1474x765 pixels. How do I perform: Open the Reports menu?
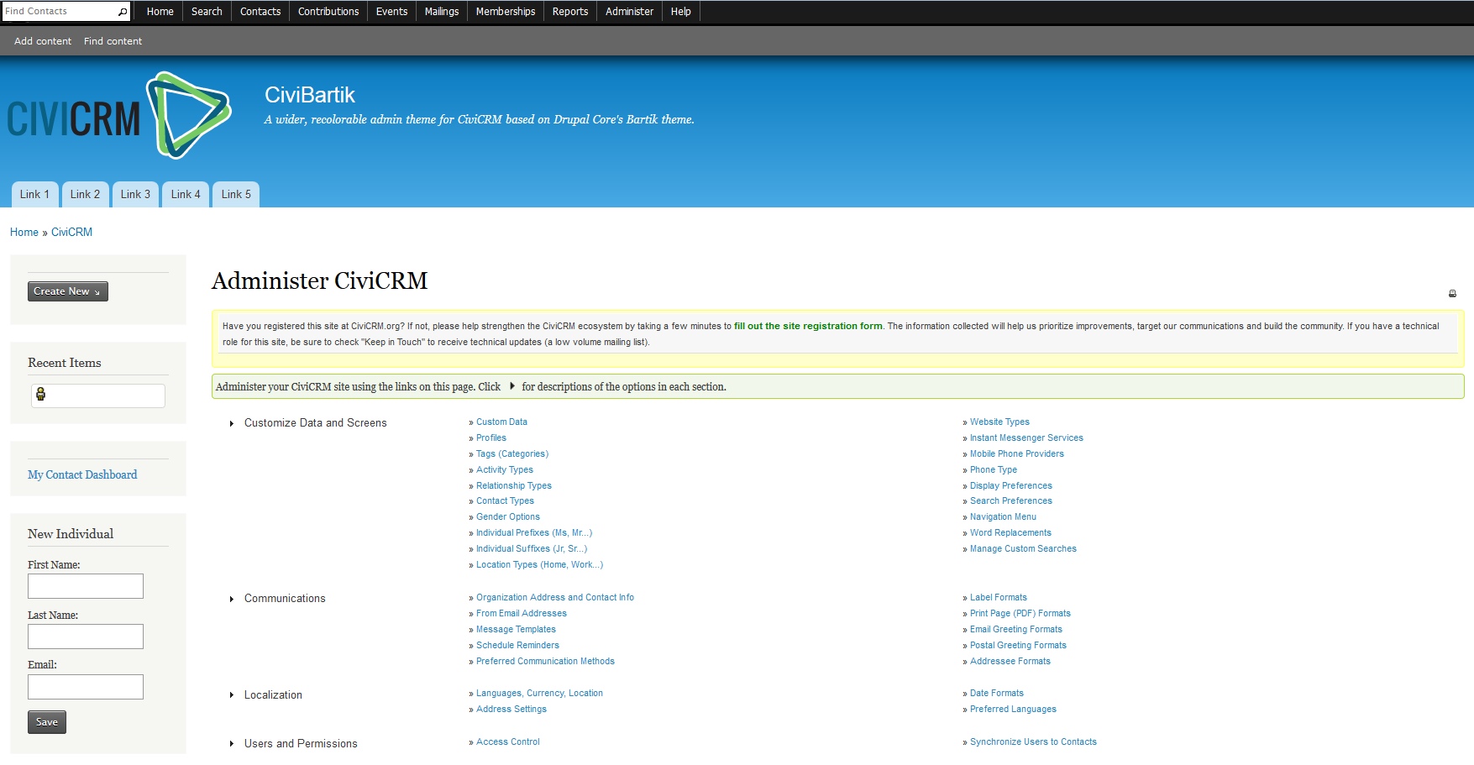coord(570,12)
